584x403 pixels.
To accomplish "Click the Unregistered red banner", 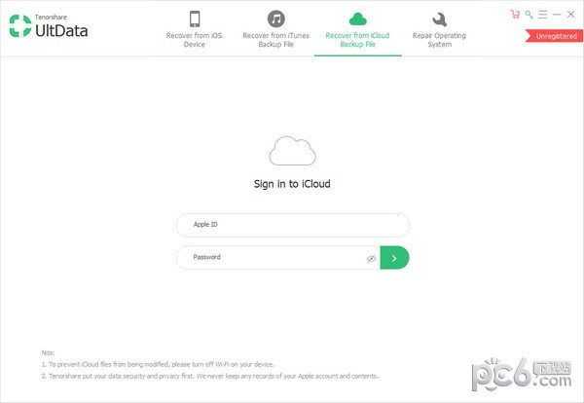I will (554, 36).
